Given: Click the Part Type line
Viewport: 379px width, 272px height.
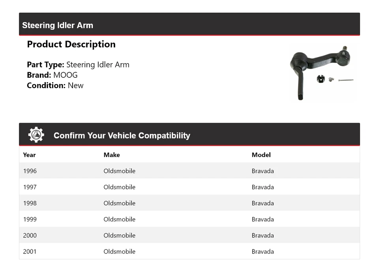Looking at the screenshot, I should pos(78,65).
